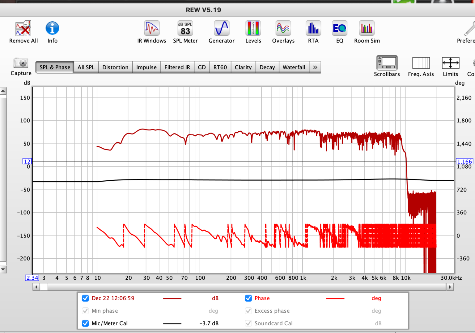
Task: Click the horizontal scrollbar right arrow
Action: point(450,287)
